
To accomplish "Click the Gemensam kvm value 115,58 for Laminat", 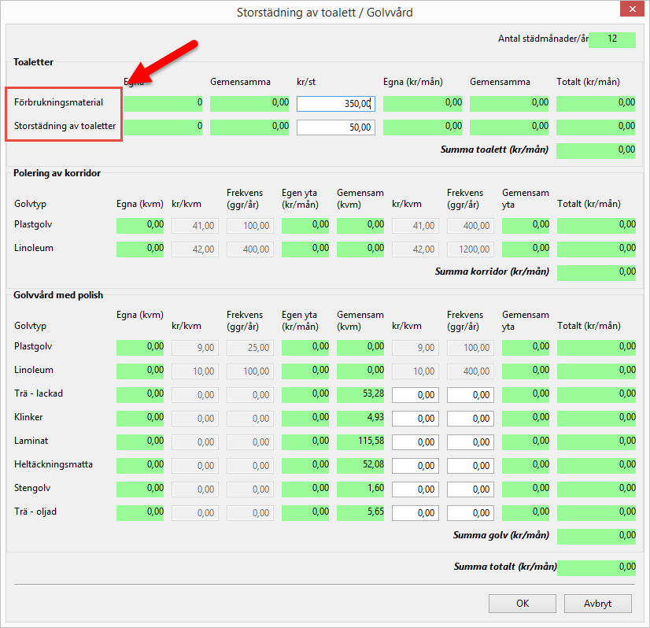I will point(360,441).
